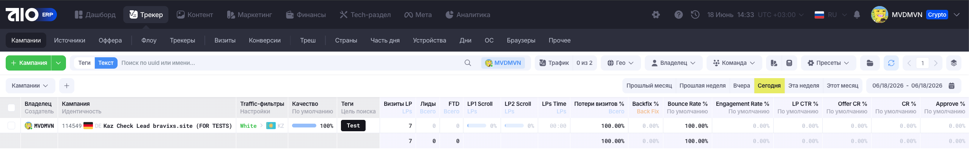Open the dropdown arrow beside + Кампания
This screenshot has width=969, height=154.
pyautogui.click(x=58, y=63)
